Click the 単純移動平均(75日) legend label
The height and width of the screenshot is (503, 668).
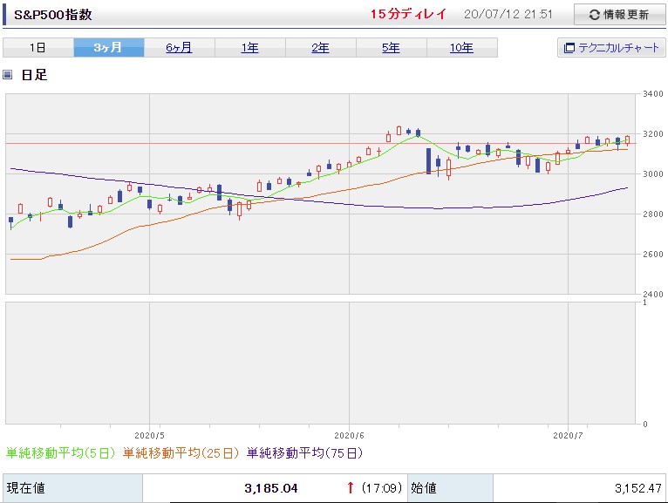pyautogui.click(x=305, y=452)
